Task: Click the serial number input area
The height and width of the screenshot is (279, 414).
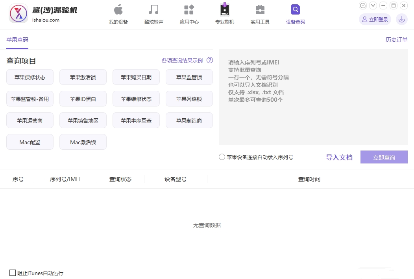Action: [313, 98]
